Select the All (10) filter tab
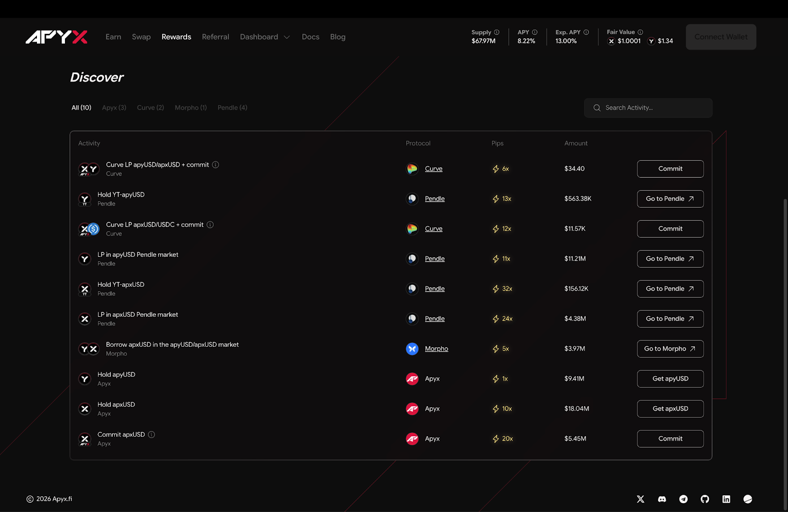The height and width of the screenshot is (512, 788). pos(81,108)
